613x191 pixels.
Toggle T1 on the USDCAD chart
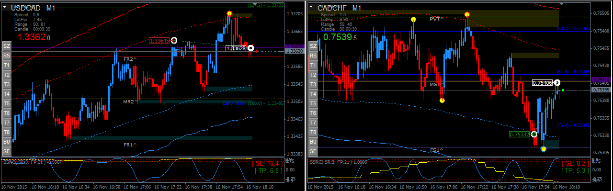pyautogui.click(x=7, y=65)
